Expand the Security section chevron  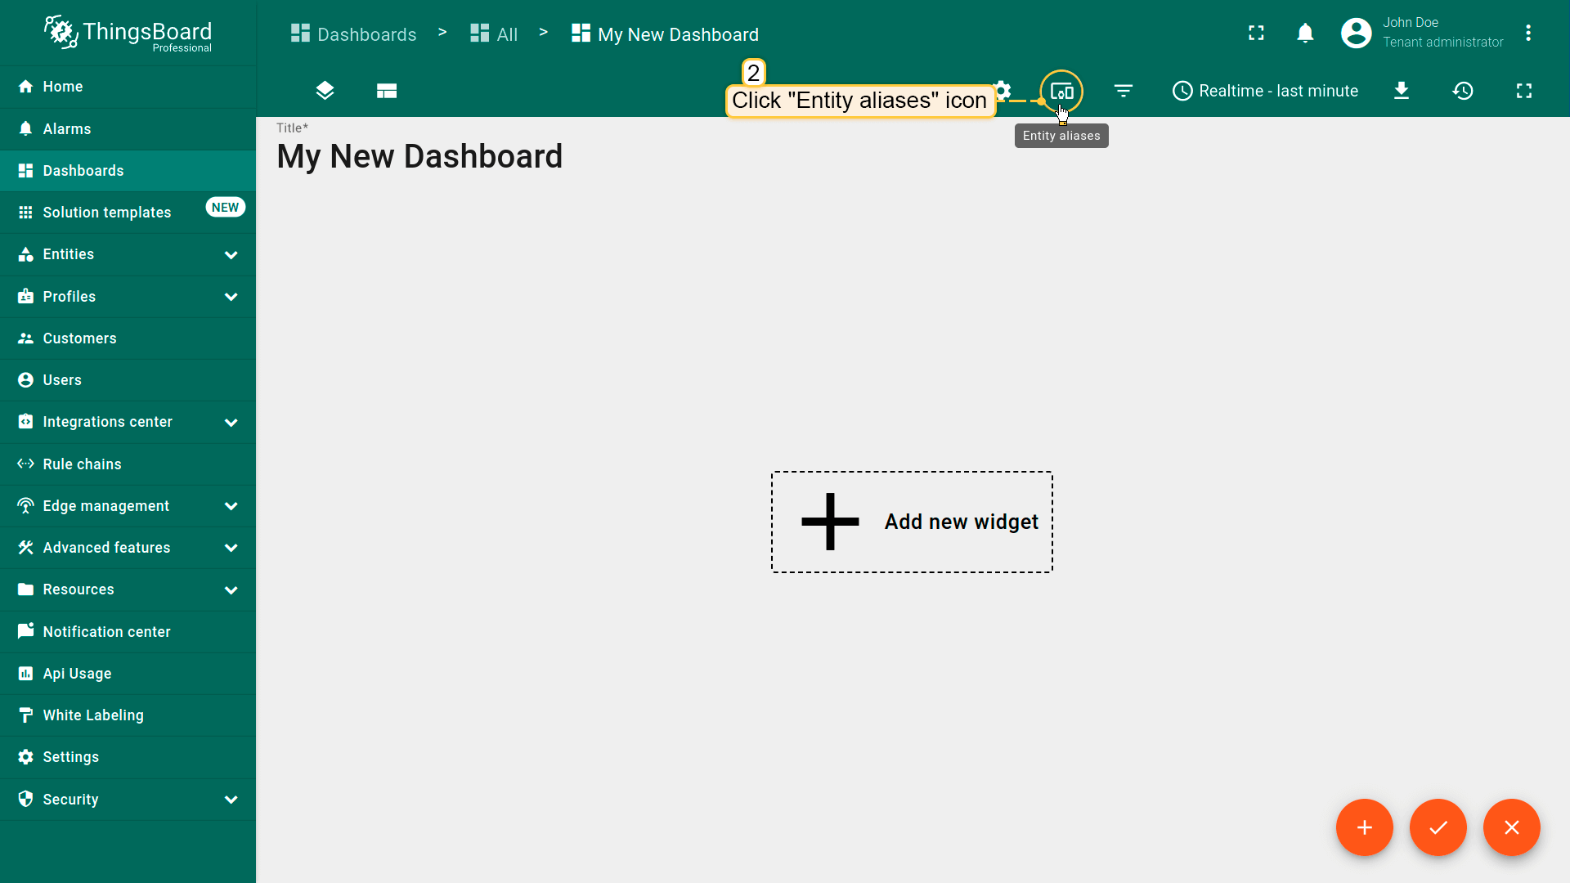231,800
